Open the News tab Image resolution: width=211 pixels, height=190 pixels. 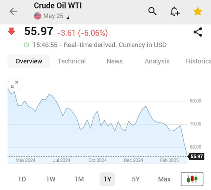114,61
